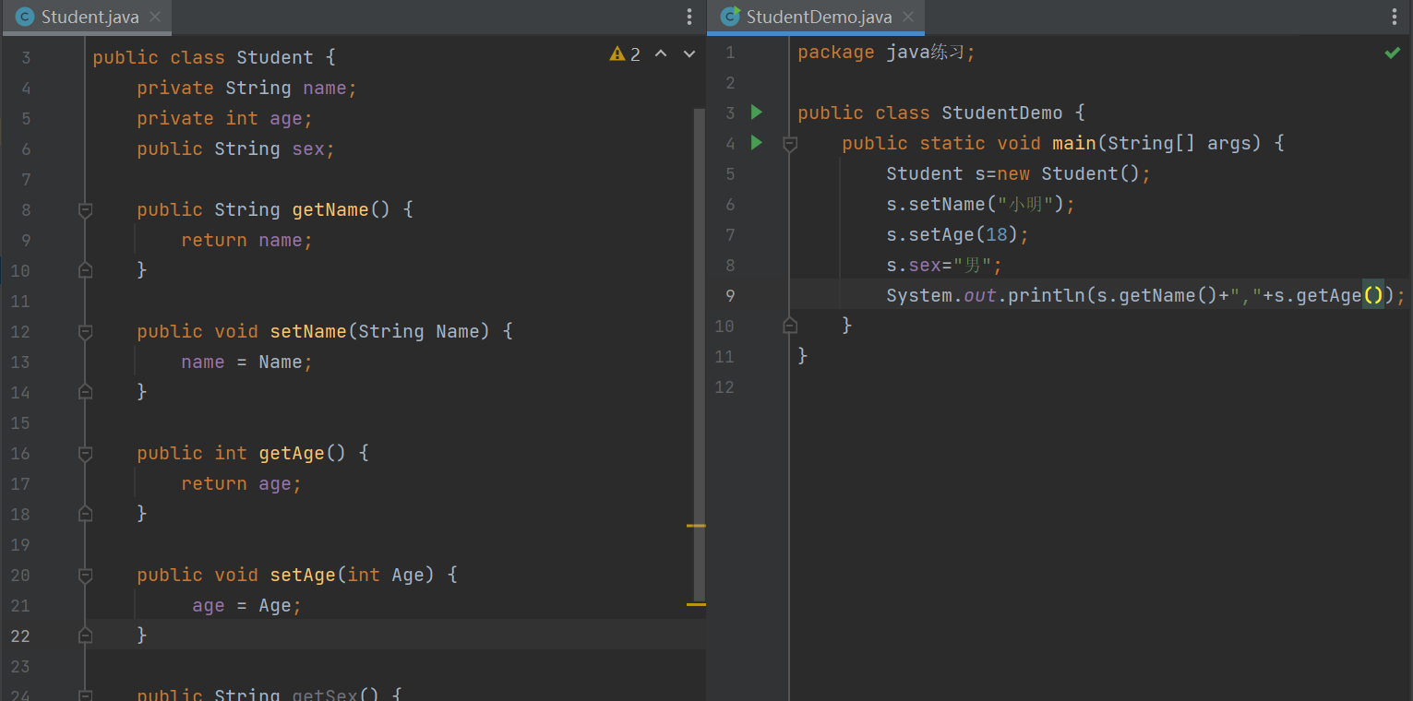Jump to upper warning stripe mark
This screenshot has width=1413, height=701.
coord(696,526)
